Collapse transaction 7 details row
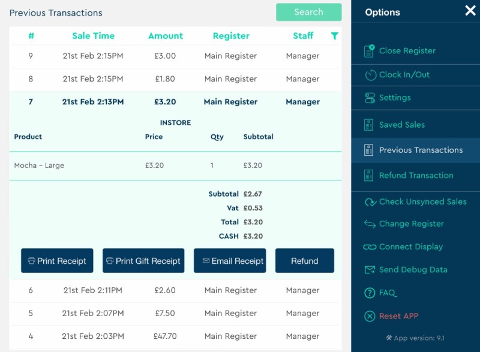 [x=175, y=102]
